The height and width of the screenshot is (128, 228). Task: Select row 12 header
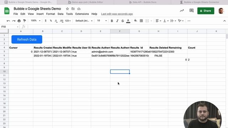4,80
